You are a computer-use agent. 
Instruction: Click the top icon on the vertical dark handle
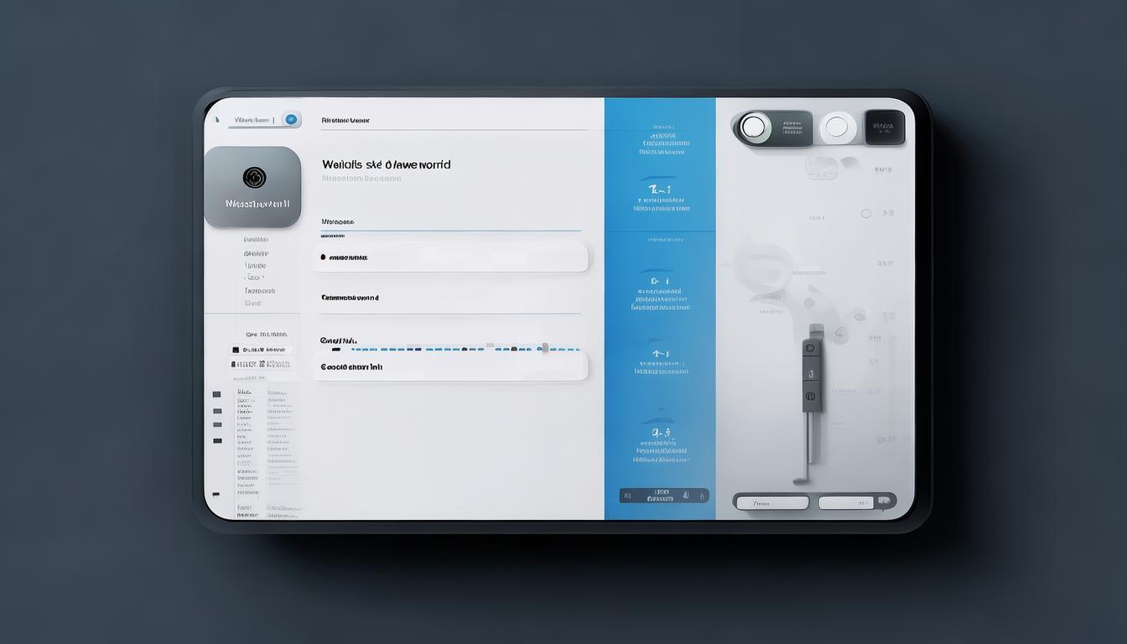(x=810, y=350)
